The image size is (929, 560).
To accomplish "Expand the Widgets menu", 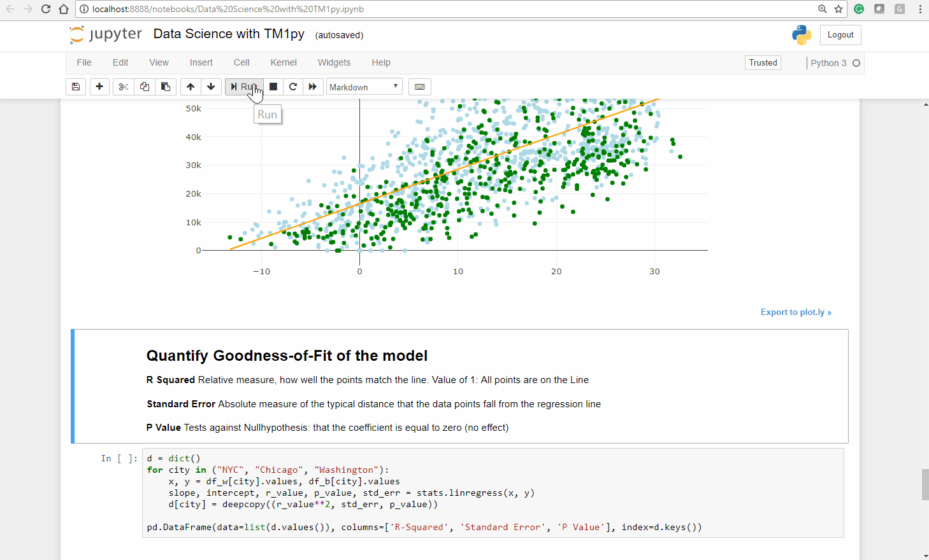I will click(x=334, y=62).
